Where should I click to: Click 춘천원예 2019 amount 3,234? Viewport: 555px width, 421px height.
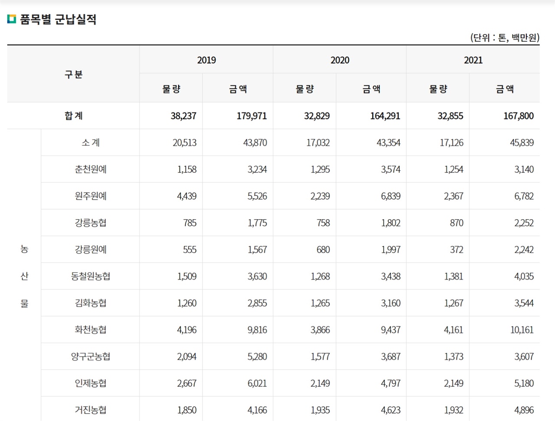pos(258,170)
